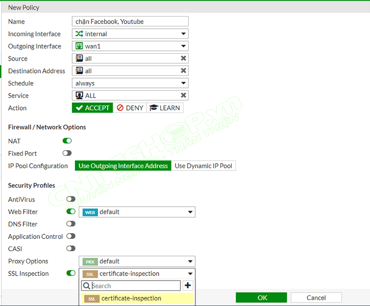Switch to Use Dynamic IP Pool
Image resolution: width=370 pixels, height=306 pixels.
pos(203,165)
